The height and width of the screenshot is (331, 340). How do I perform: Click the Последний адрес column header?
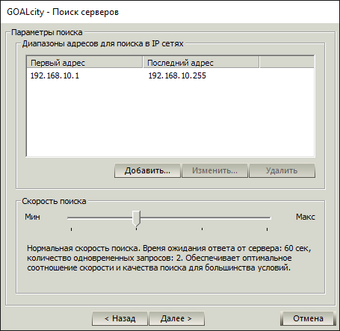[201, 63]
